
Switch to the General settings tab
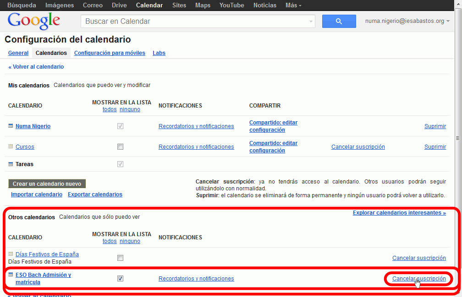pyautogui.click(x=18, y=53)
